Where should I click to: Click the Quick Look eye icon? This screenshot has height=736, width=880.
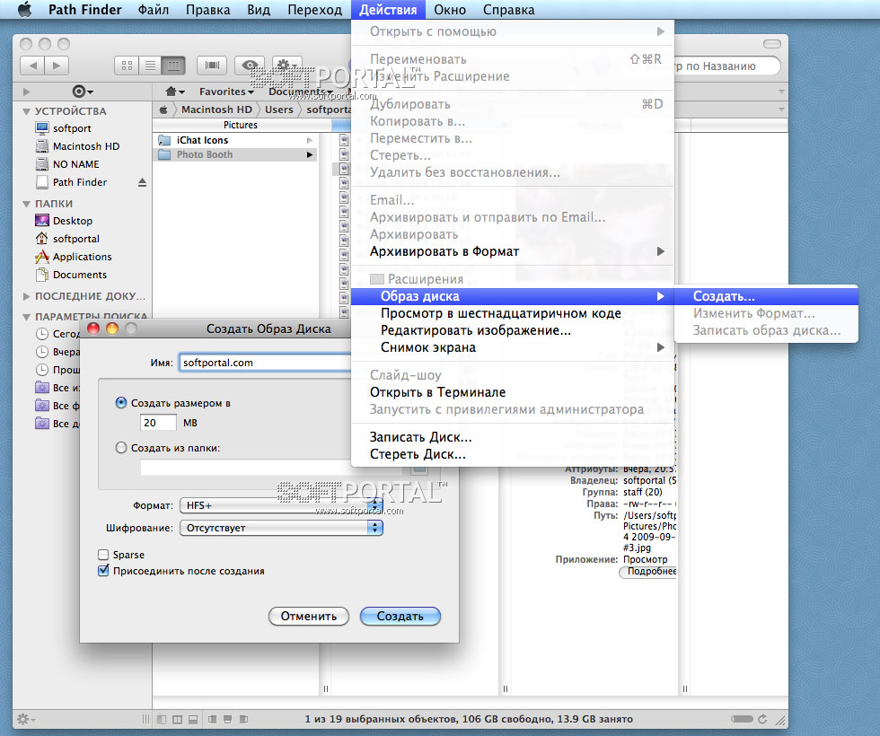(250, 66)
